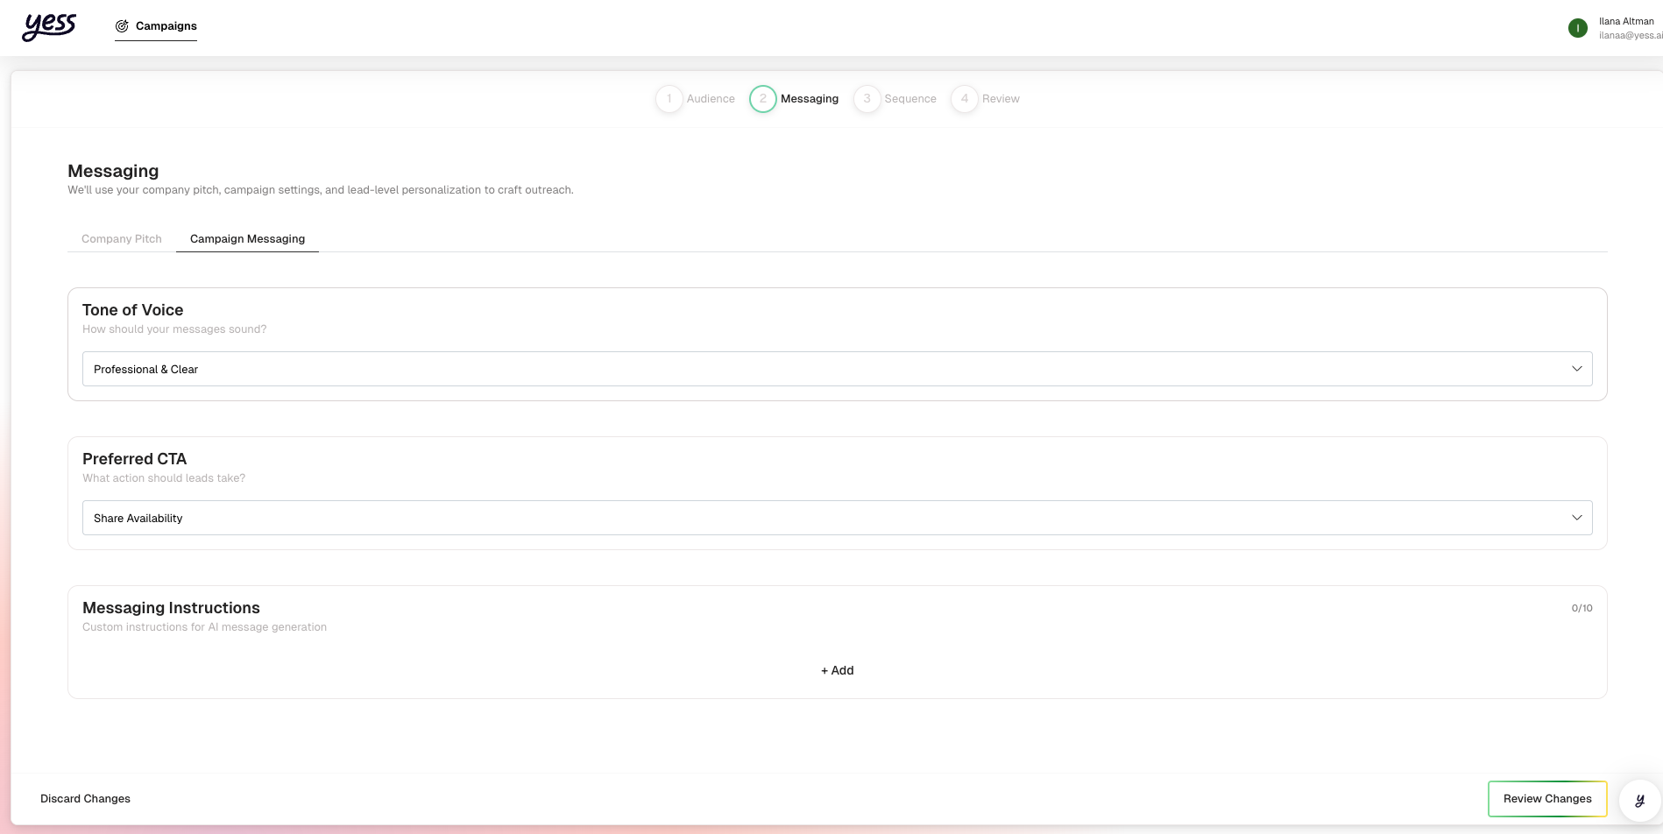
Task: Click the green user avatar icon
Action: pyautogui.click(x=1577, y=28)
